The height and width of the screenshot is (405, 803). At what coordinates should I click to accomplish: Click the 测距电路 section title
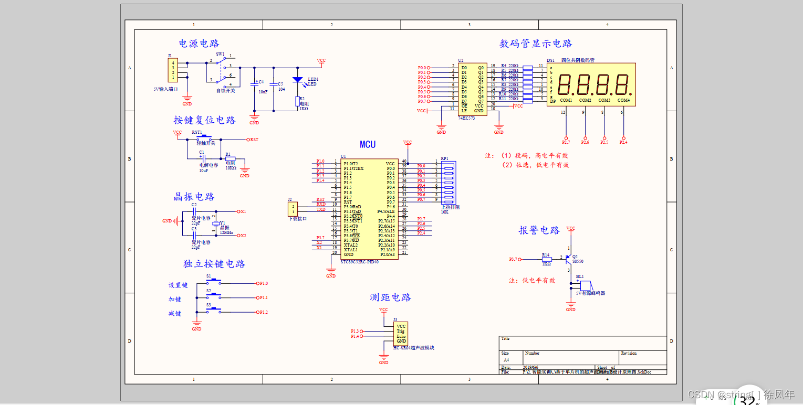click(390, 297)
